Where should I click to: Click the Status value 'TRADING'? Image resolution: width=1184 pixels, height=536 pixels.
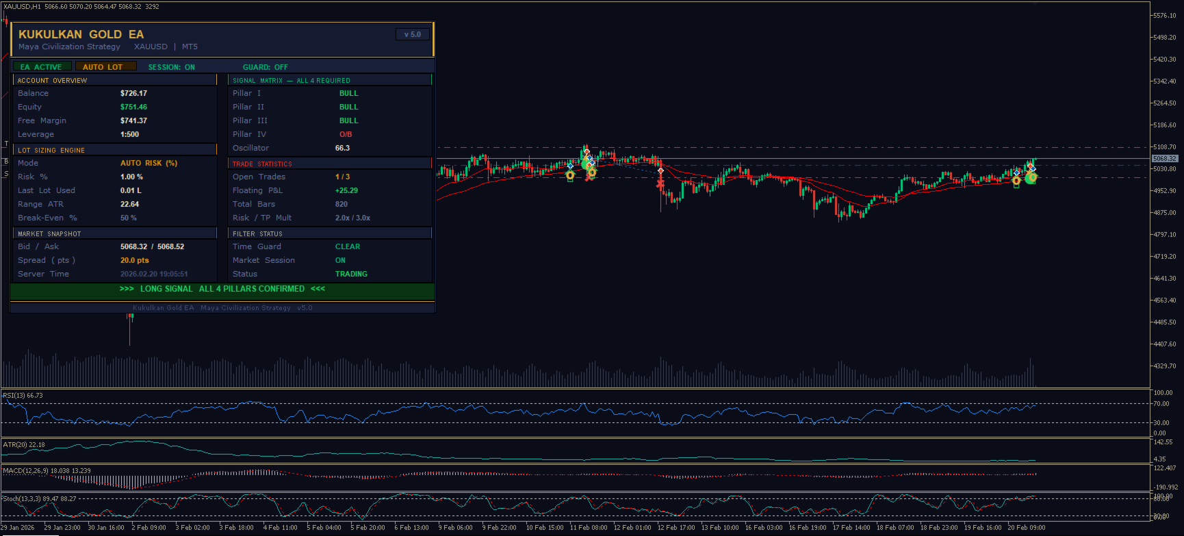[x=352, y=274]
